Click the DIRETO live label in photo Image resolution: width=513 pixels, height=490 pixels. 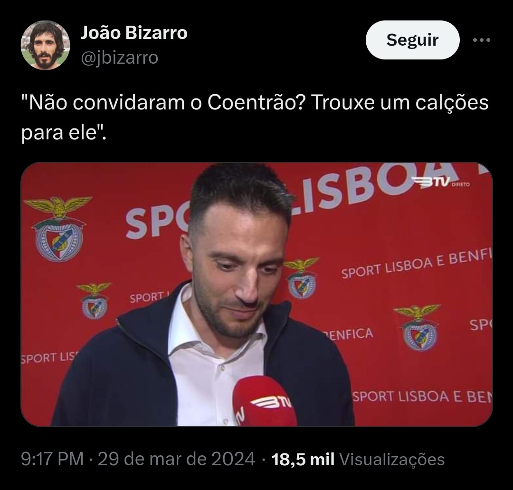pyautogui.click(x=461, y=185)
